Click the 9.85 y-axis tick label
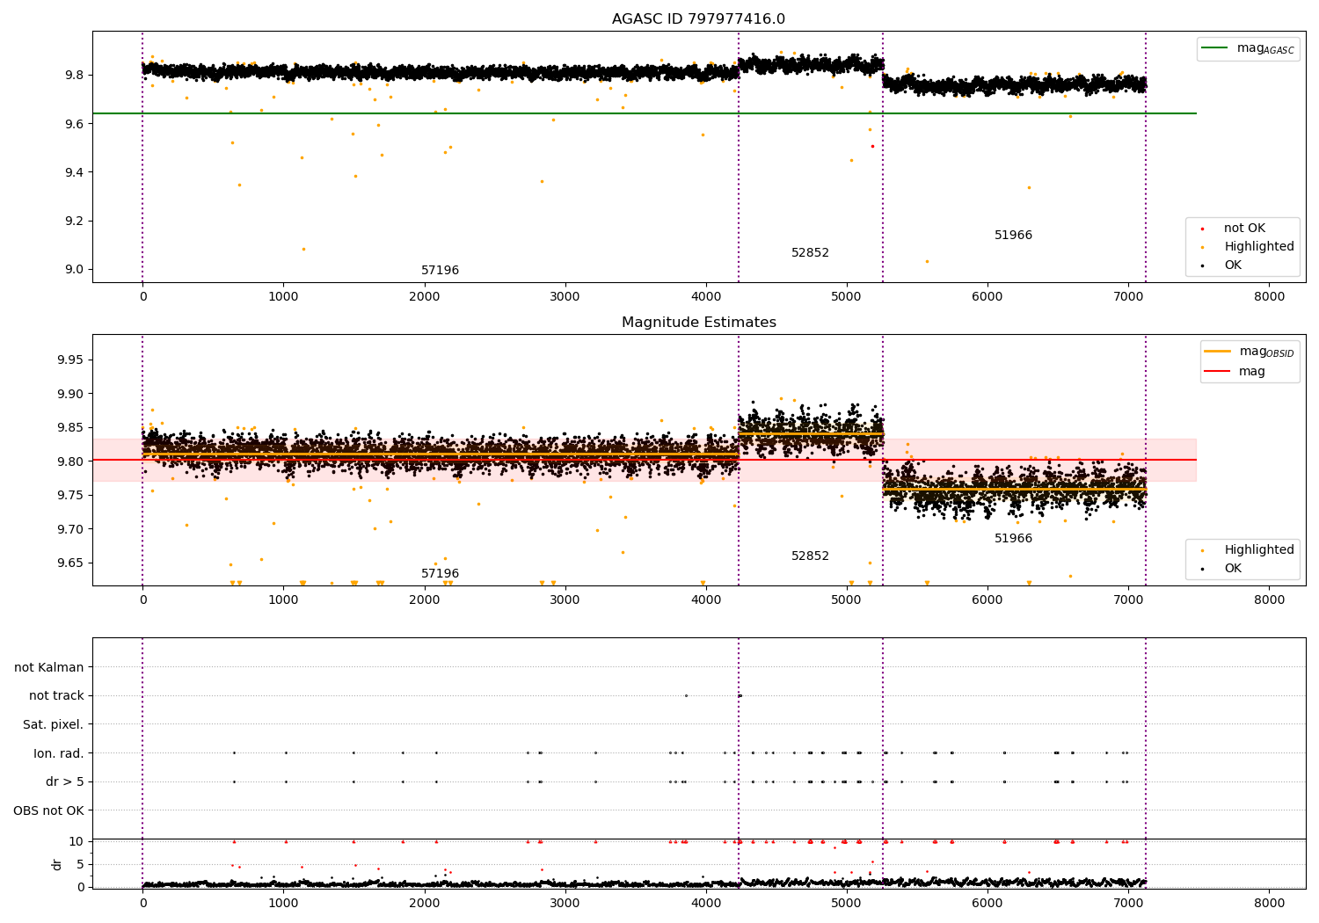The height and width of the screenshot is (923, 1319). [x=70, y=428]
